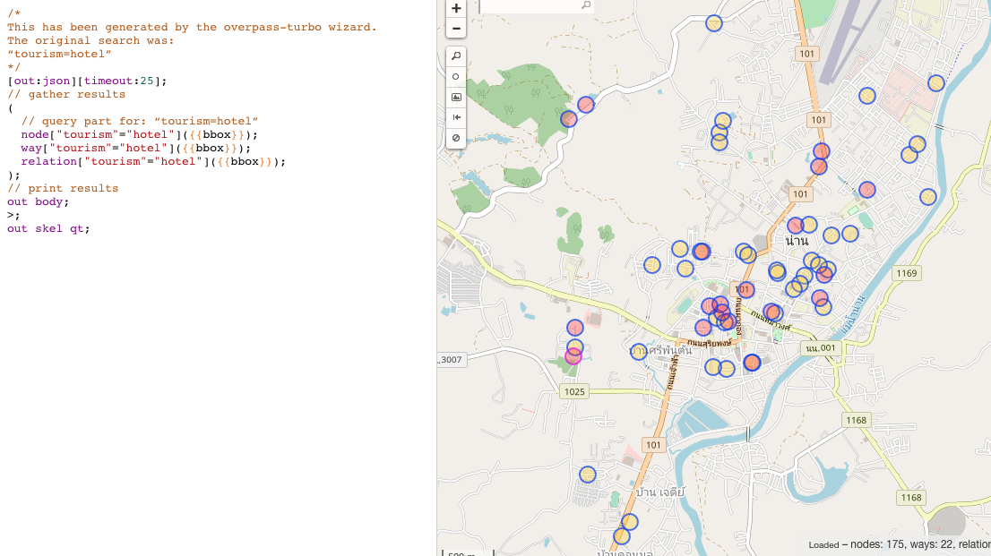Click the "out skel qt;" query line
Image resolution: width=991 pixels, height=556 pixels.
click(x=48, y=228)
